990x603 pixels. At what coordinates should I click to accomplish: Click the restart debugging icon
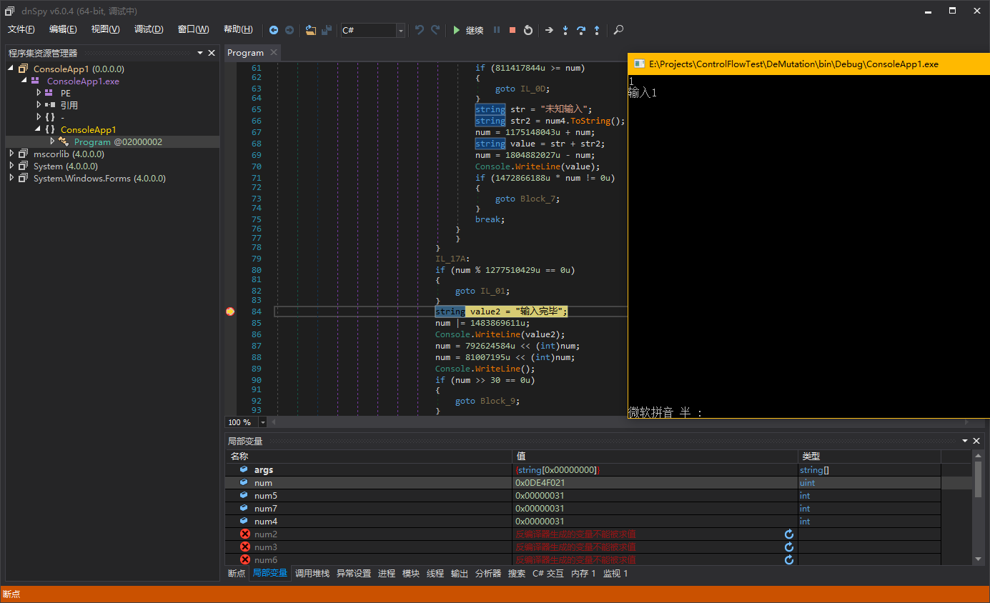[528, 30]
